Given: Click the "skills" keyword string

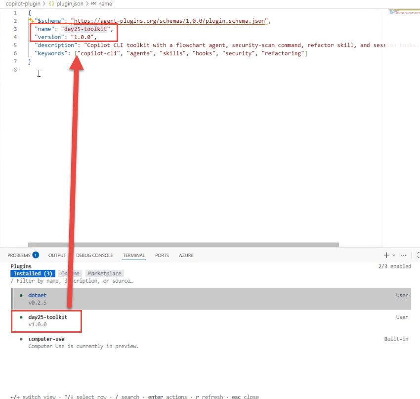Looking at the screenshot, I should click(x=174, y=53).
